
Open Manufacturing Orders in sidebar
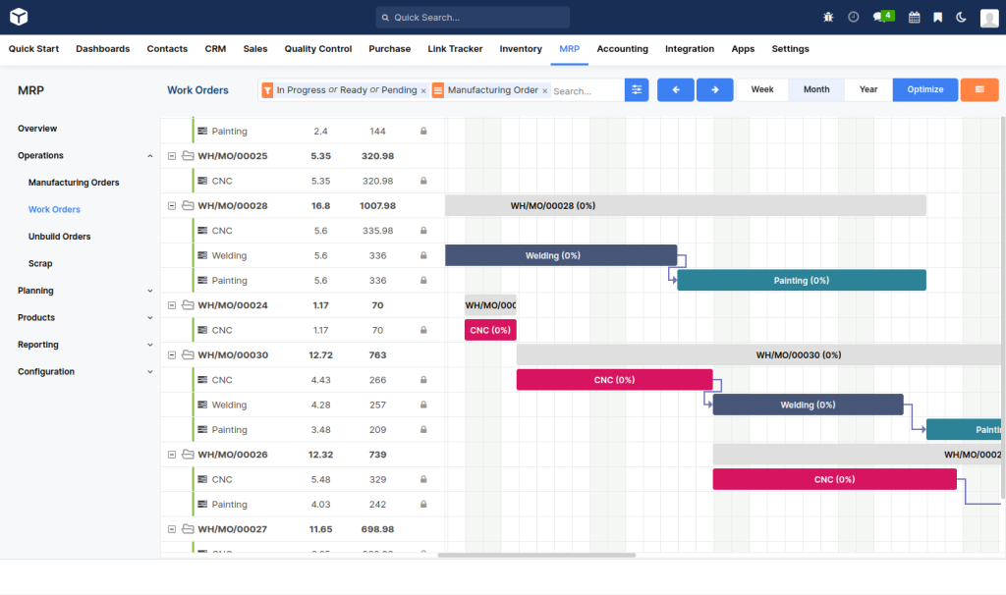74,183
